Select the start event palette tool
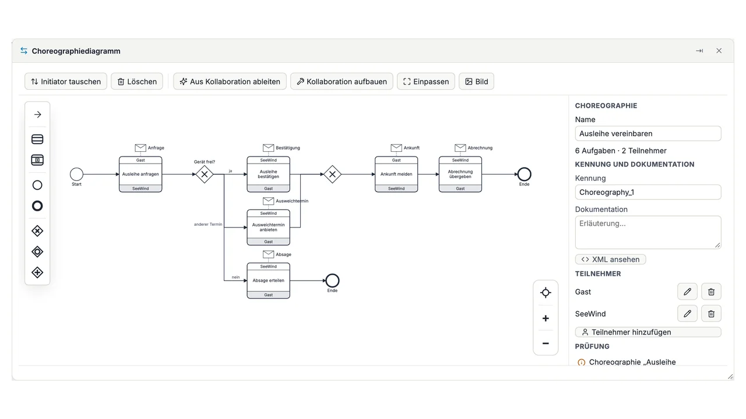The width and height of the screenshot is (746, 419). click(37, 185)
